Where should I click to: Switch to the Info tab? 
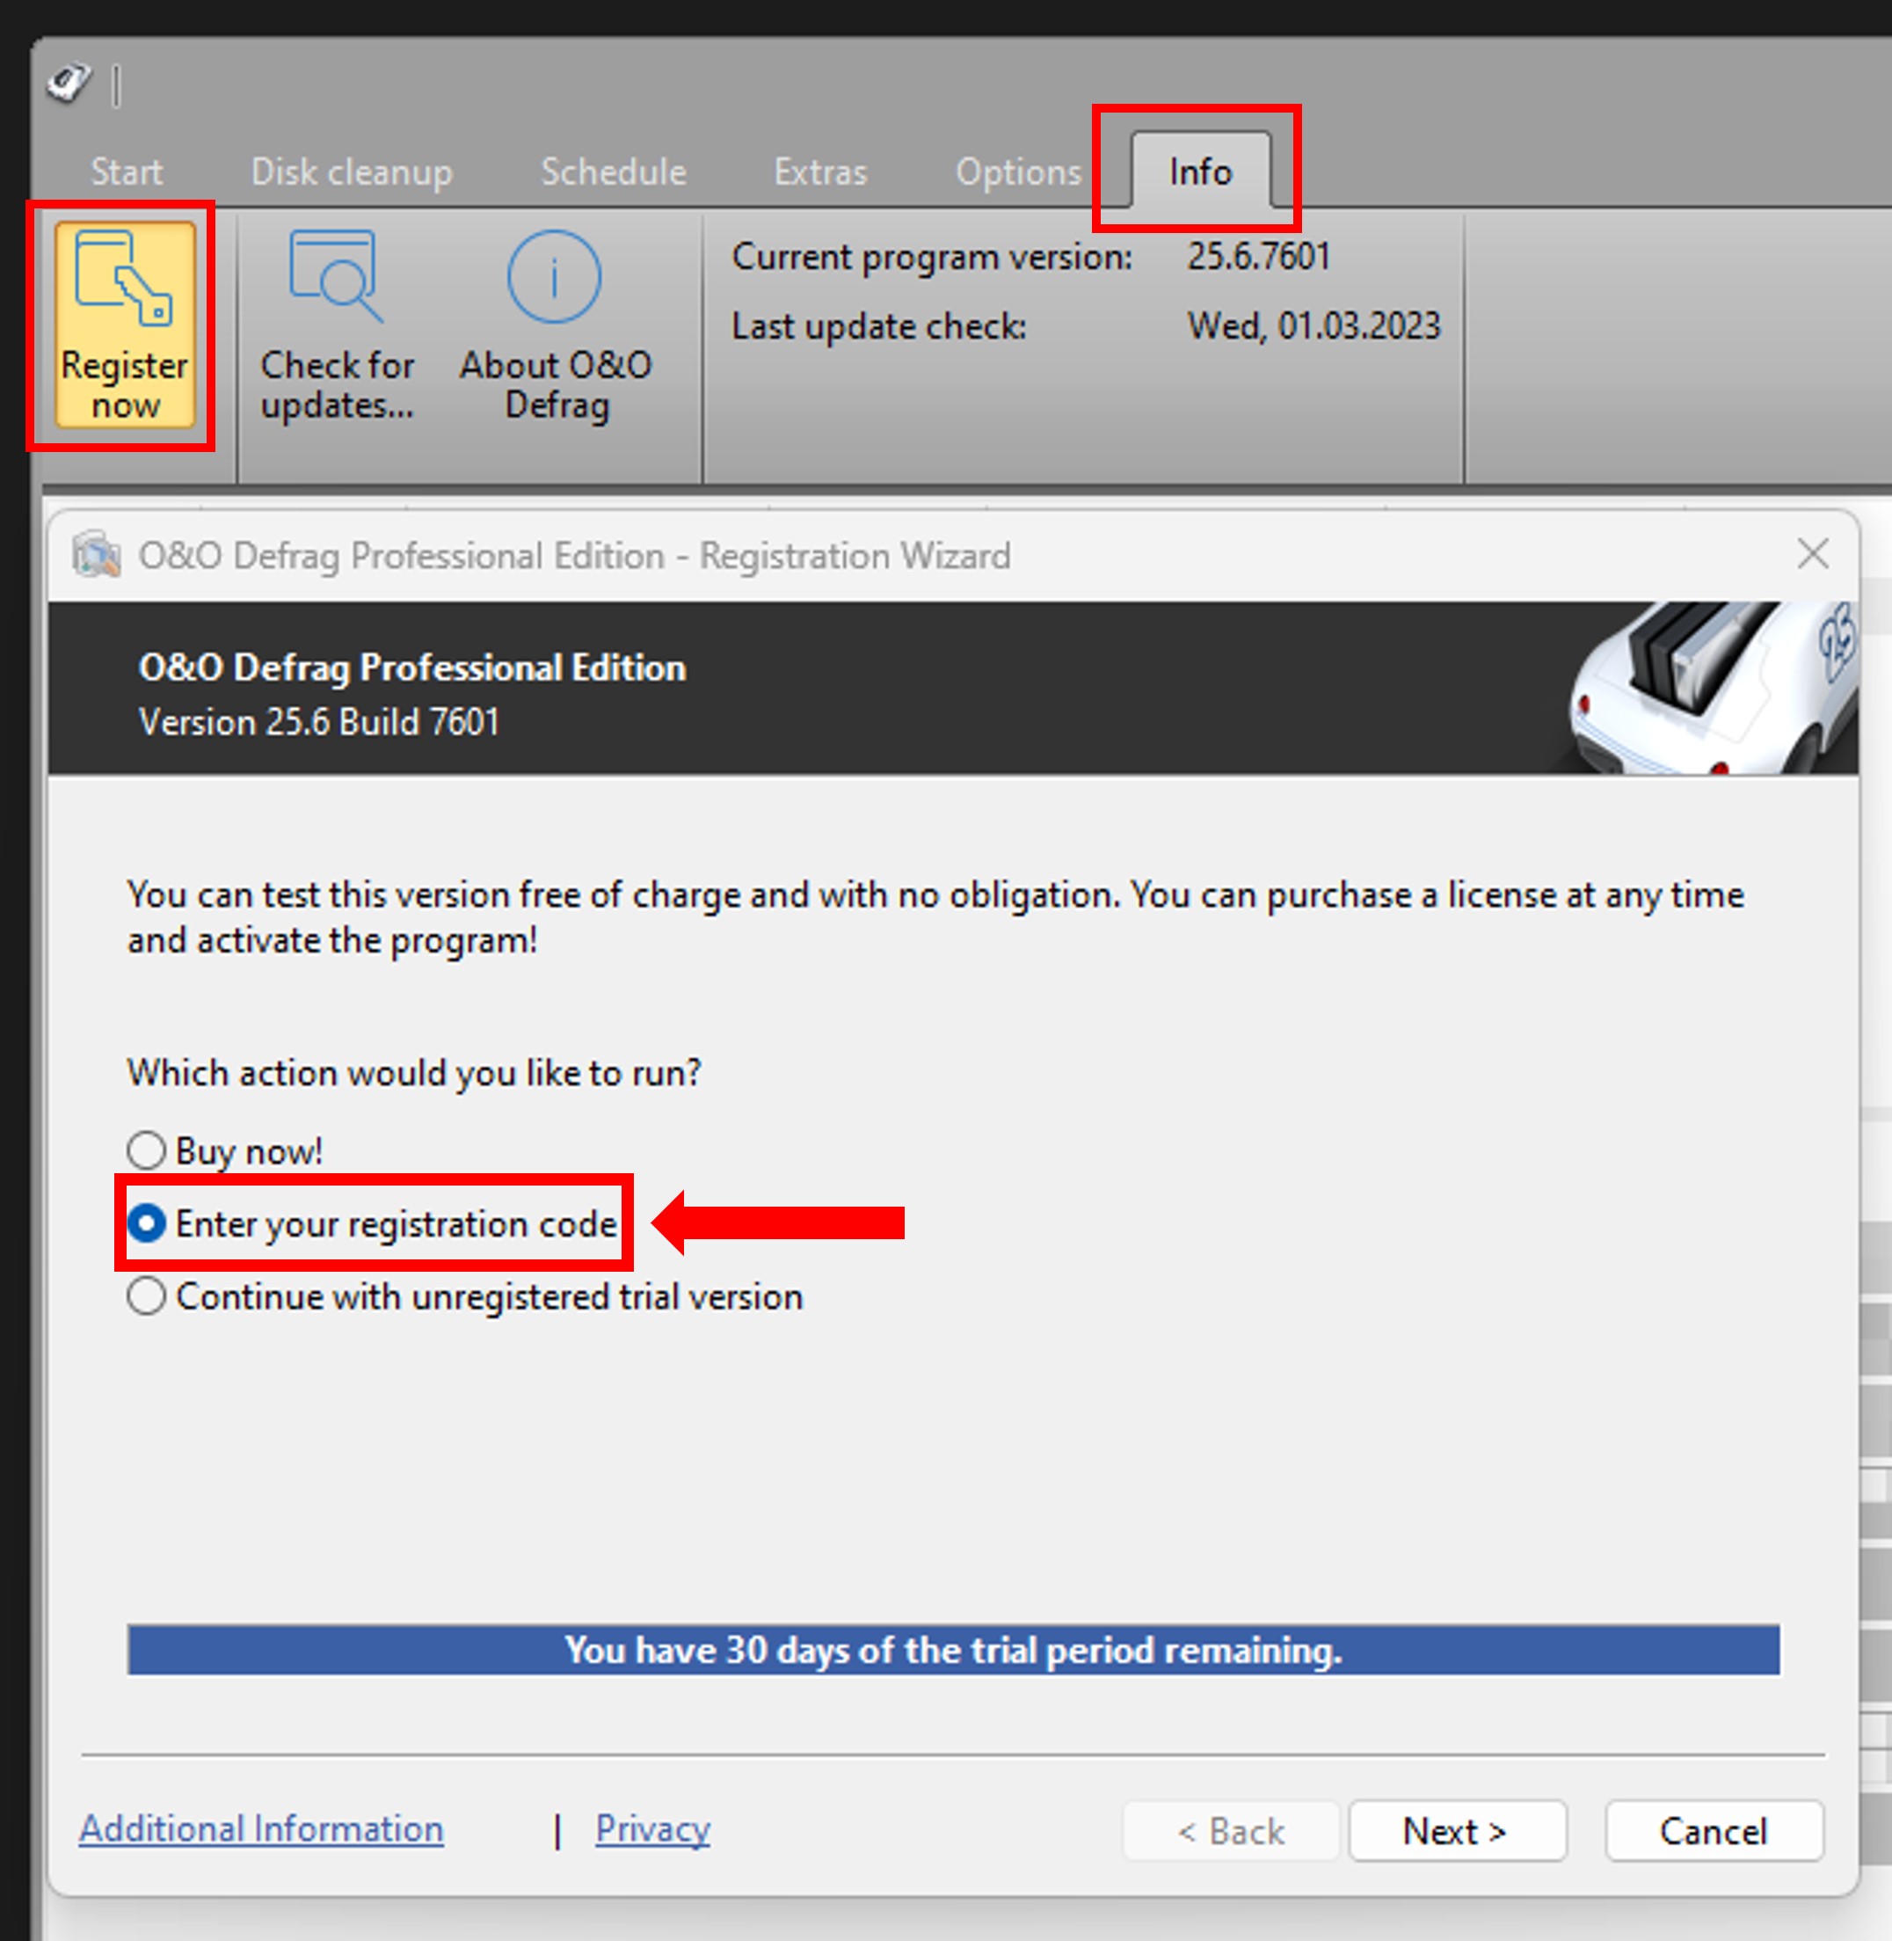[1198, 171]
